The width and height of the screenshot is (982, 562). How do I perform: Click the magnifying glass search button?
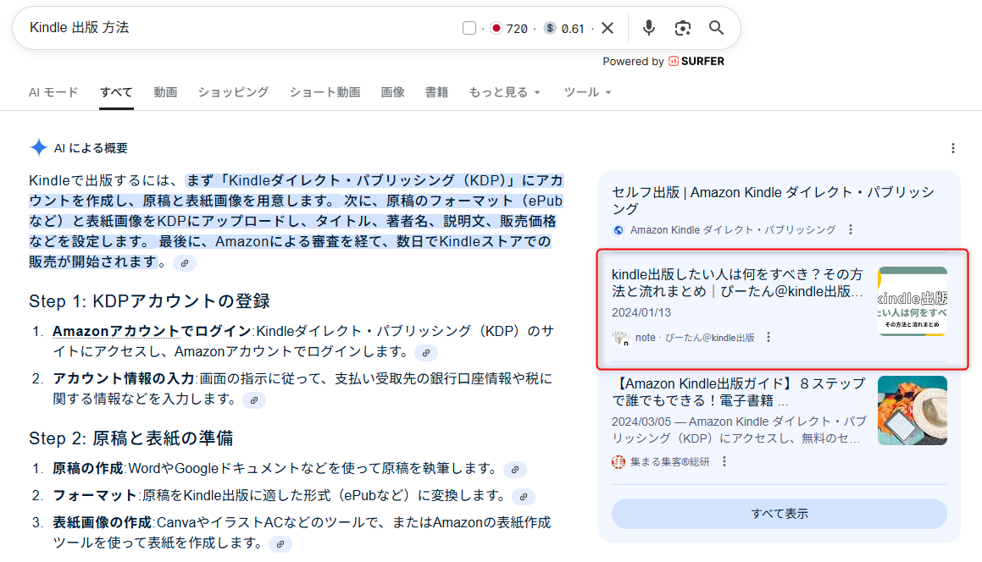click(x=717, y=28)
